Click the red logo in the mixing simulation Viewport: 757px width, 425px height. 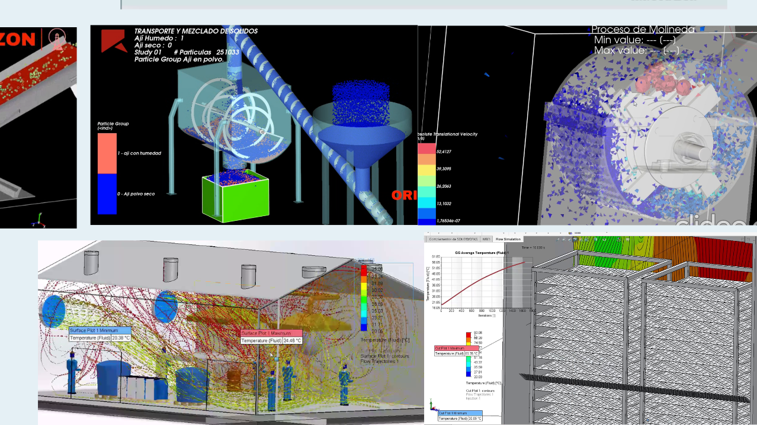(x=113, y=41)
